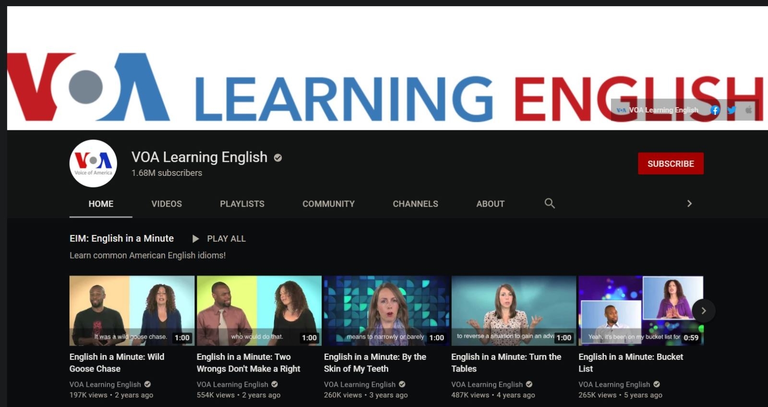This screenshot has height=407, width=768.
Task: Click the 1.68M subscribers text
Action: coord(167,173)
